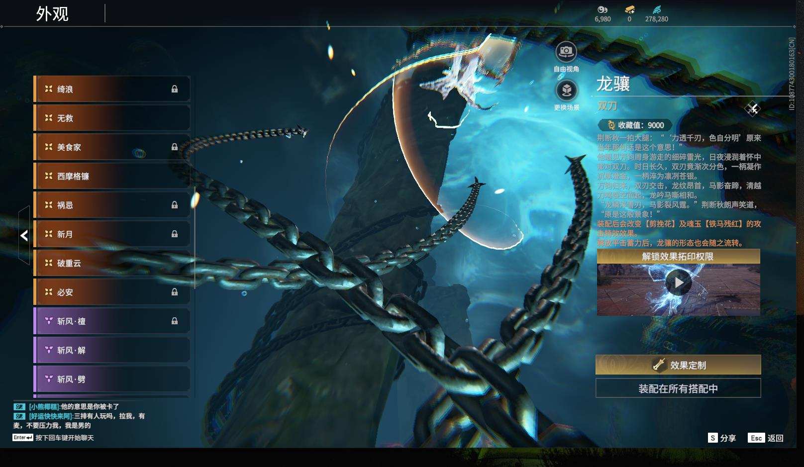
Task: Click the 装配在所有搭配中 button
Action: [x=678, y=388]
